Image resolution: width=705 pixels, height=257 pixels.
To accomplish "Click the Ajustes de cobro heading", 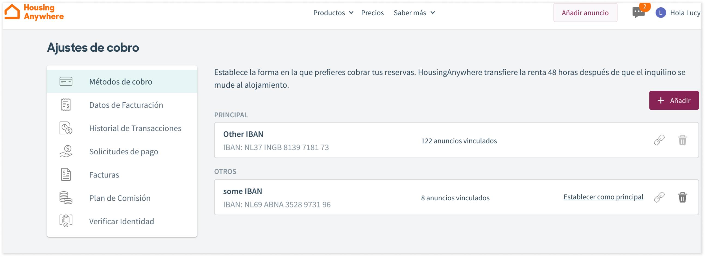I will tap(93, 48).
